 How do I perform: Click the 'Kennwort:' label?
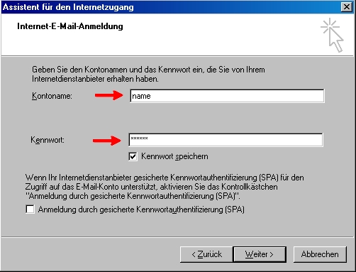coord(48,140)
